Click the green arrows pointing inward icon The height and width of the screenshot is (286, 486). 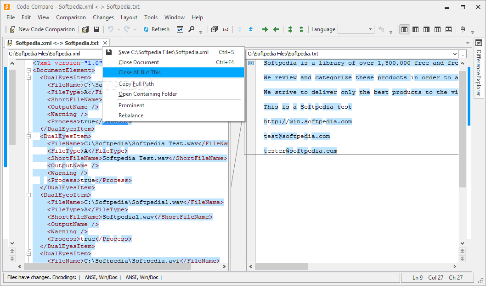[290, 29]
